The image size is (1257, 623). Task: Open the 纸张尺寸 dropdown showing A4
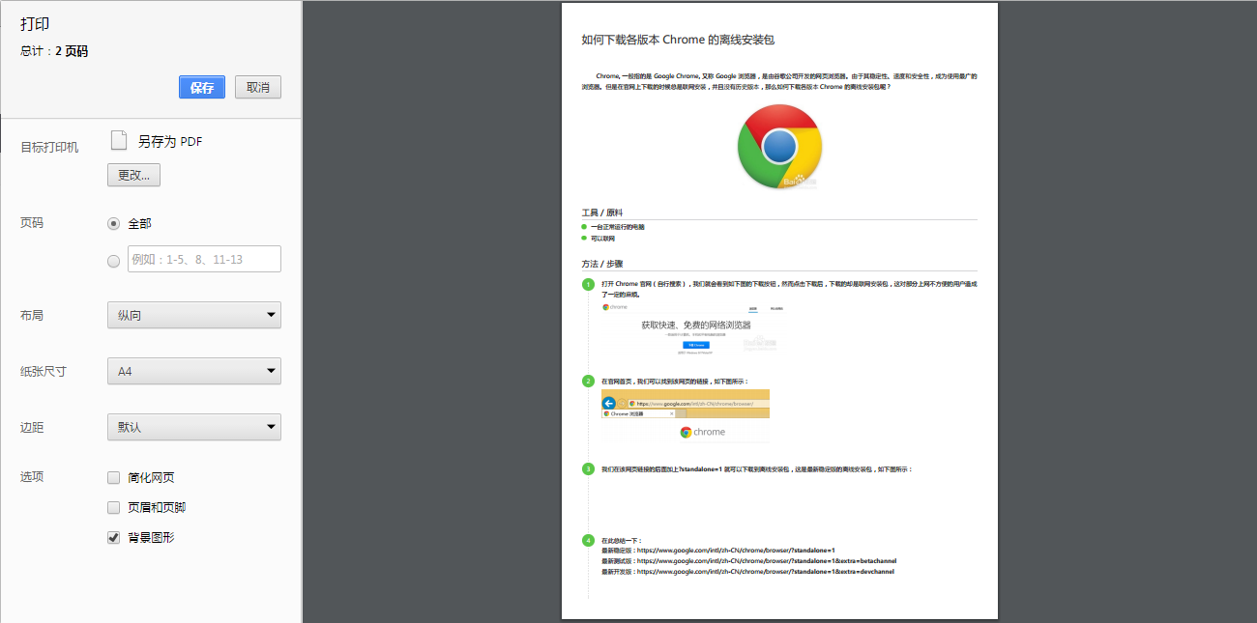[x=193, y=371]
